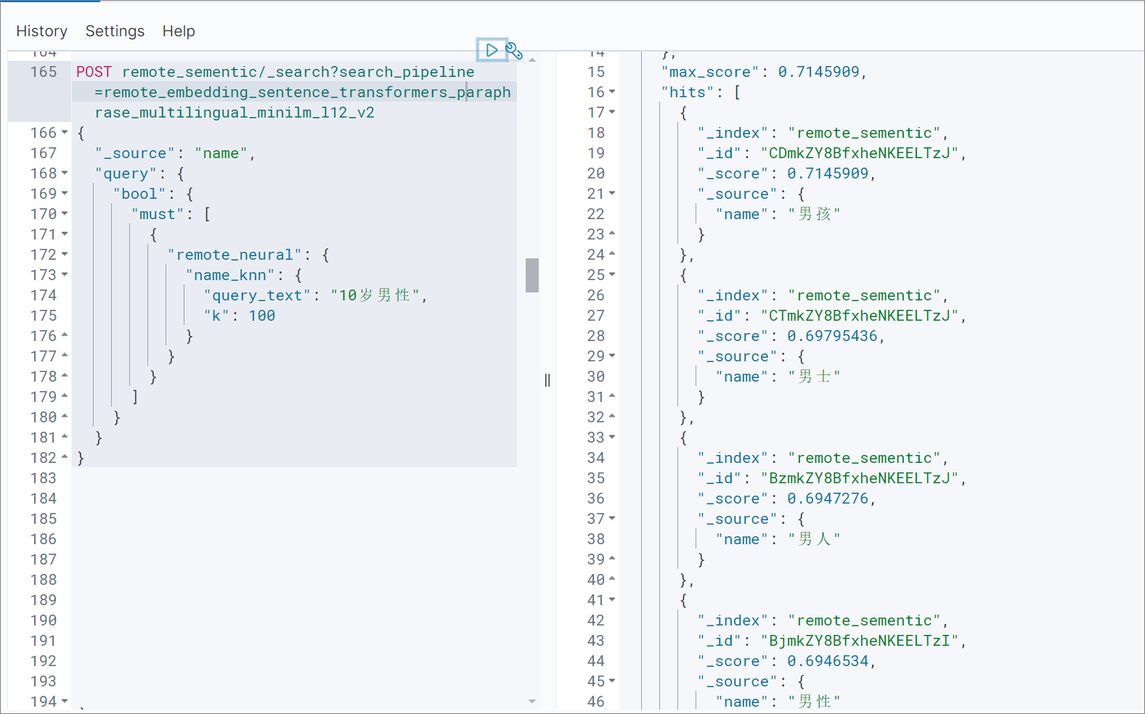Screen dimensions: 1145x714
Task: Click the name value "男性"
Action: coord(814,702)
